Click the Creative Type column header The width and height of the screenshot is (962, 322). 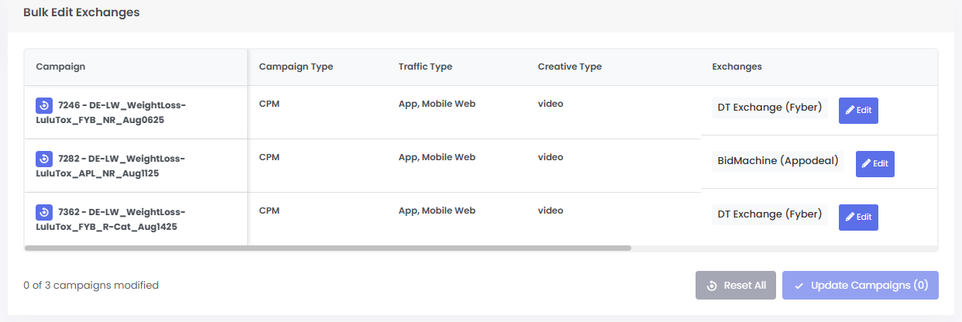[x=569, y=67]
